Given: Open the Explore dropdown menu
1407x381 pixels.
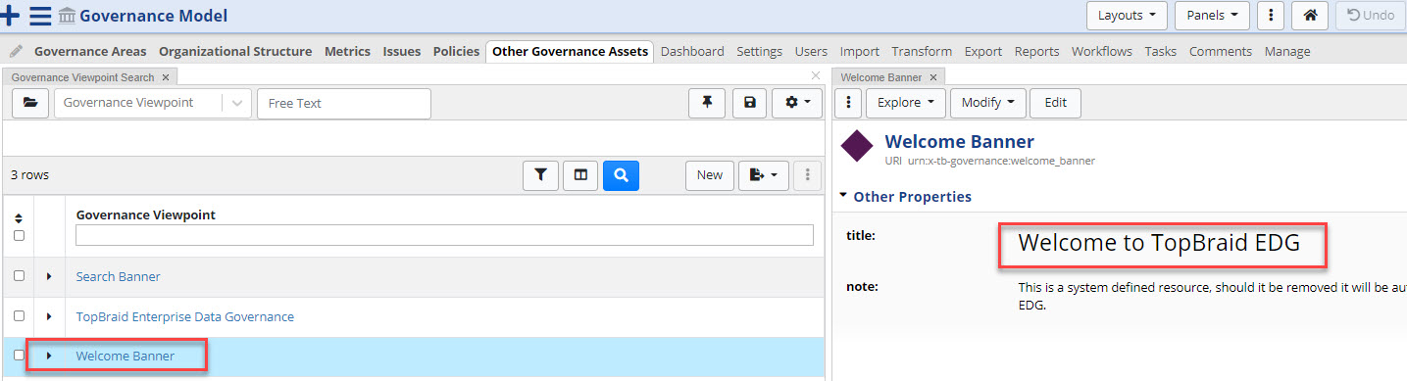Looking at the screenshot, I should coord(905,102).
